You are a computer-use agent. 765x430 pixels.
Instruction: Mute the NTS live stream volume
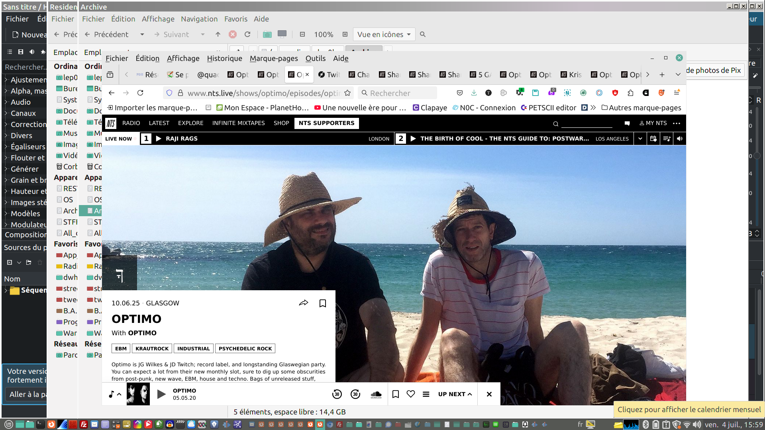tap(680, 139)
